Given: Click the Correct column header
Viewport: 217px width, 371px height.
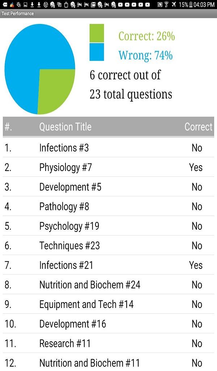Looking at the screenshot, I should 198,127.
